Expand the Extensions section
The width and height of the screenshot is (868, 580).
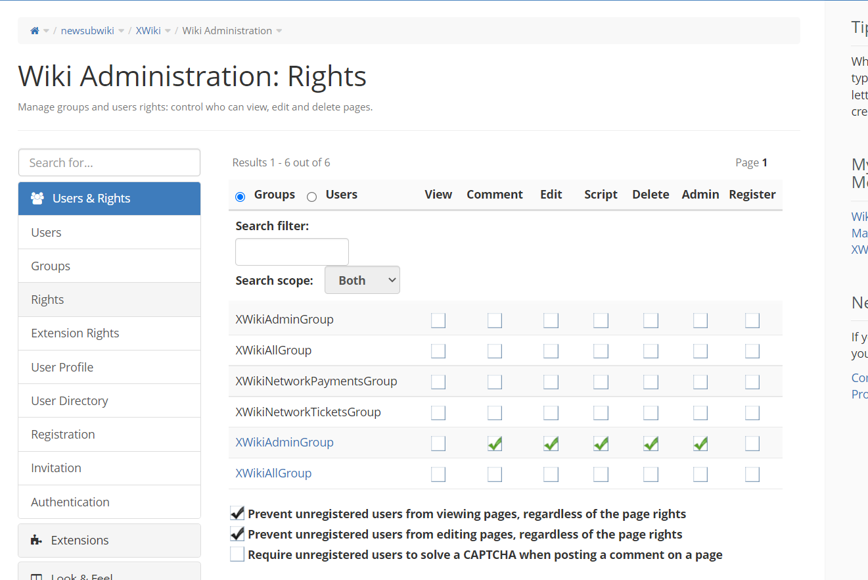click(x=109, y=541)
